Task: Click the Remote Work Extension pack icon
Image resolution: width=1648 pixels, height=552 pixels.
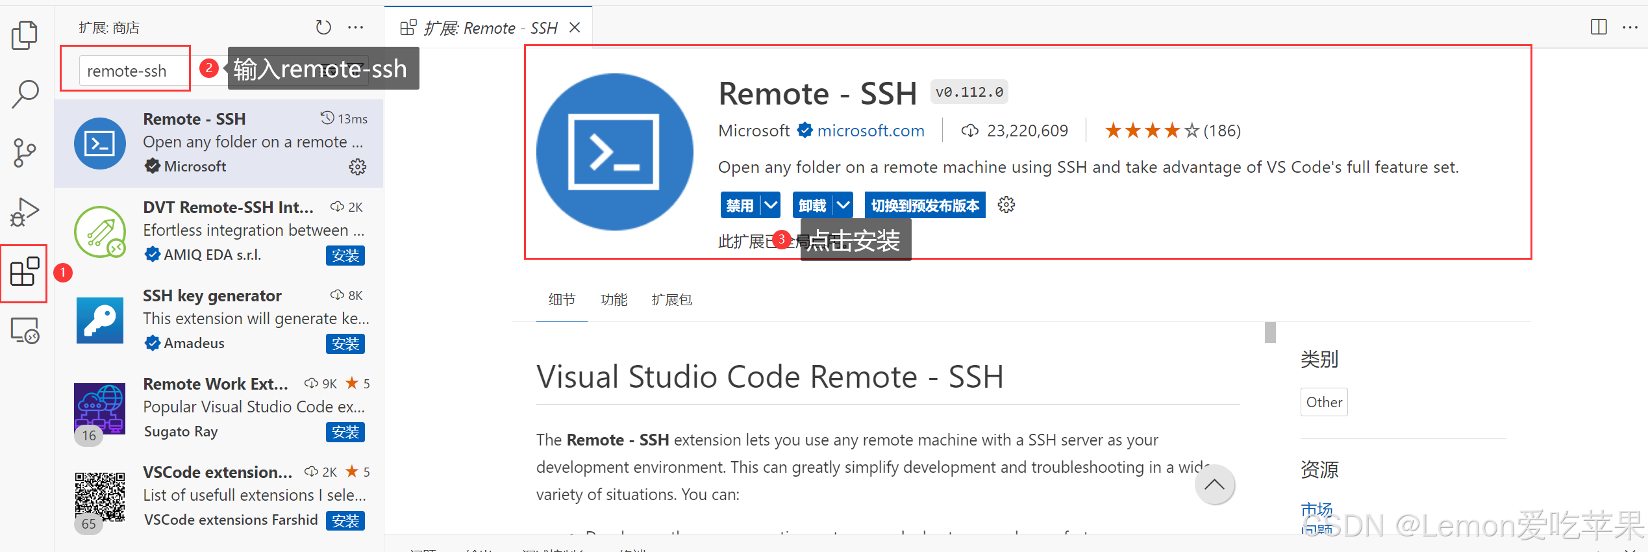Action: pyautogui.click(x=100, y=408)
